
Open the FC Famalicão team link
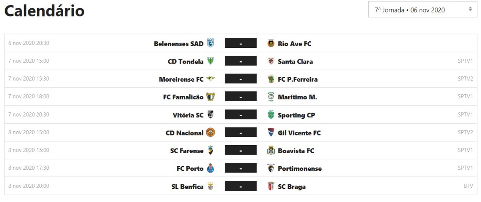(x=183, y=97)
